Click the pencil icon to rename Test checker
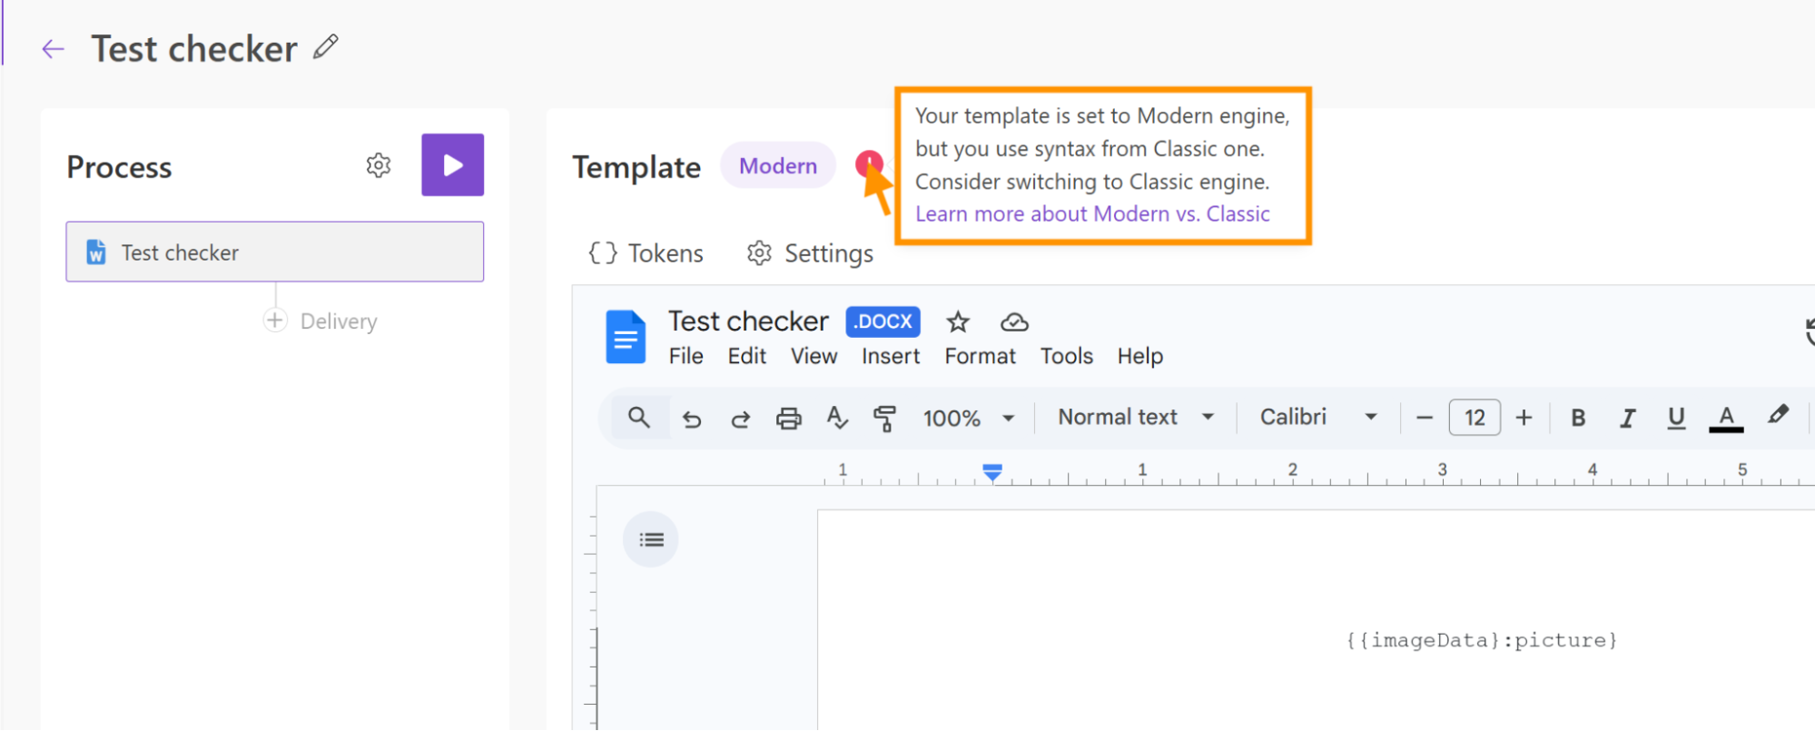 pos(326,47)
